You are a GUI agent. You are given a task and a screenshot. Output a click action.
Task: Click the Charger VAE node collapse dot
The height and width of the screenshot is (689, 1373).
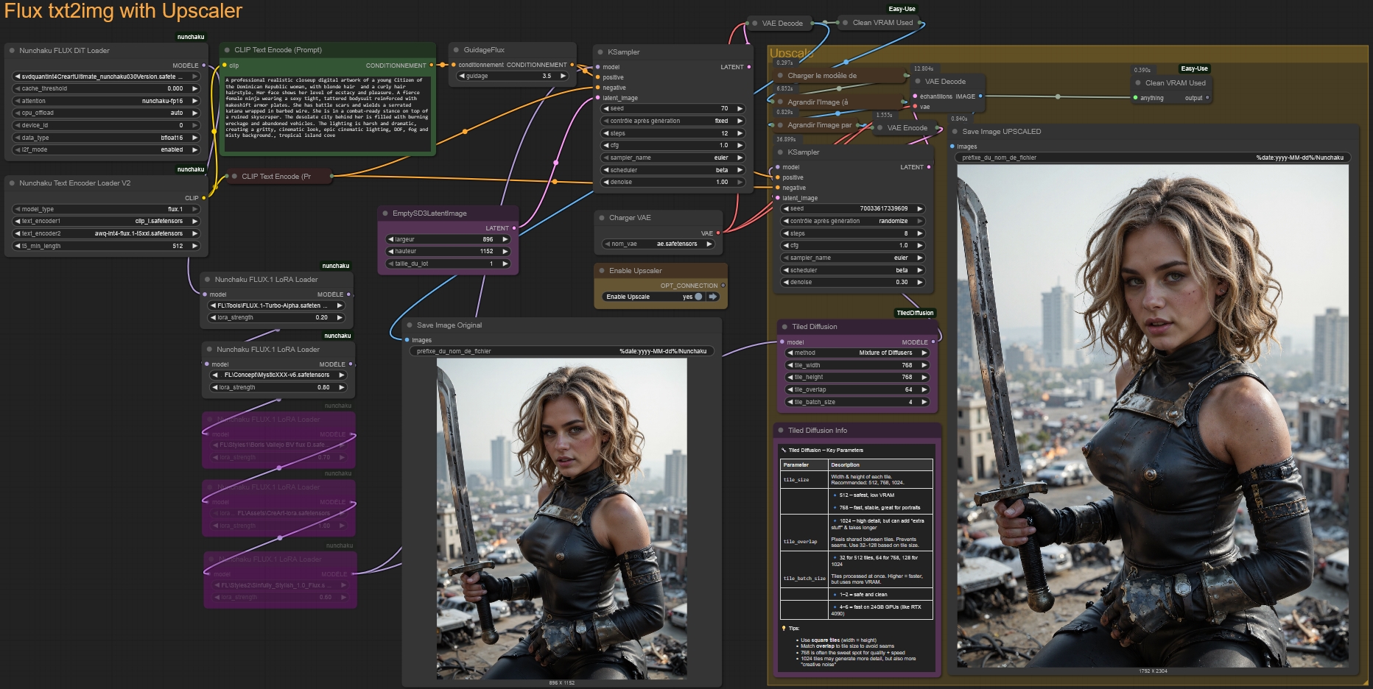(602, 218)
